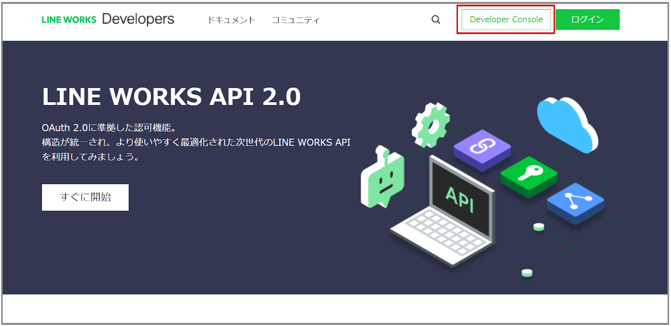The height and width of the screenshot is (326, 671).
Task: Click the すぐに開始 button
Action: tap(85, 197)
